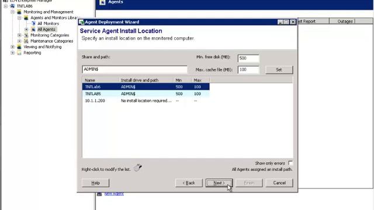Click the Monitoring Categories icon
This screenshot has width=374, height=210.
click(x=26, y=35)
